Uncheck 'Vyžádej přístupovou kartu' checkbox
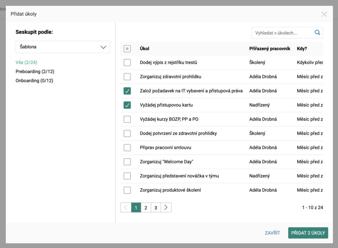Viewport: 338px width, 248px height. coord(127,105)
